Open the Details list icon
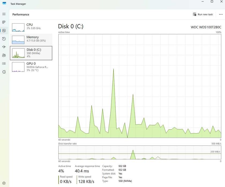The image size is (225, 187). pos(4,63)
